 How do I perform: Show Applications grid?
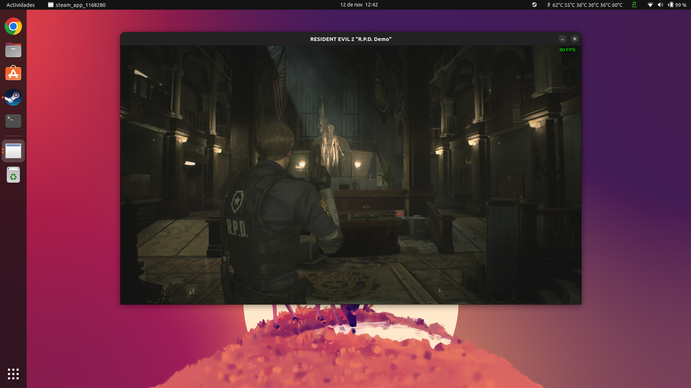(13, 374)
